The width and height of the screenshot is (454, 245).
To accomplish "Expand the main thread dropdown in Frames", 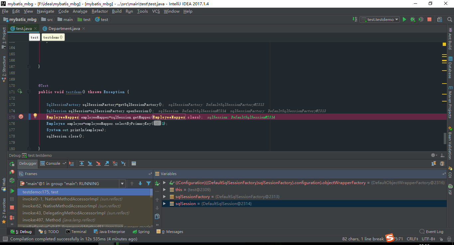I will (x=122, y=183).
